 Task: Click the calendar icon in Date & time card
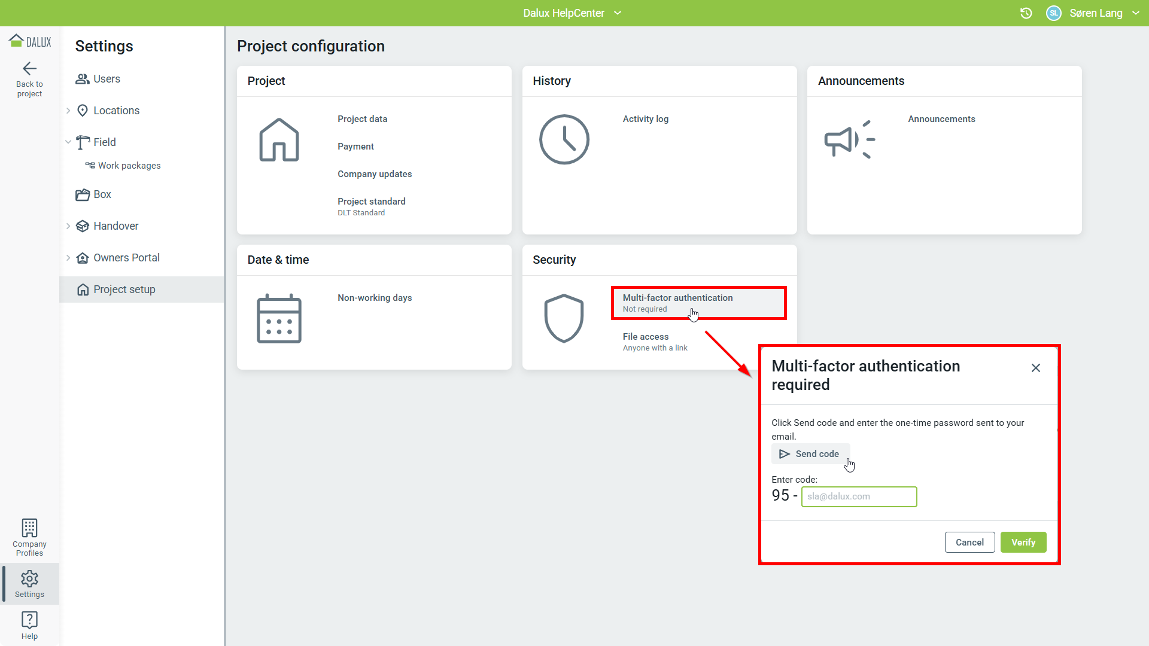coord(279,318)
